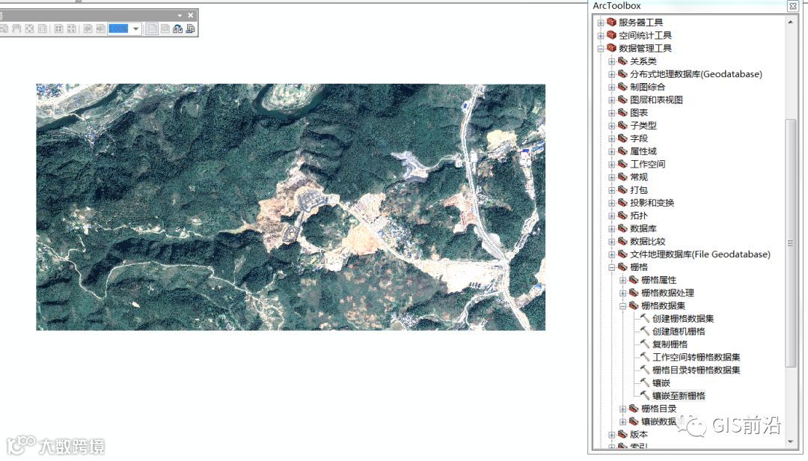Screen dimensions: 808x461
Task: Select the 常规 toolset
Action: (639, 177)
